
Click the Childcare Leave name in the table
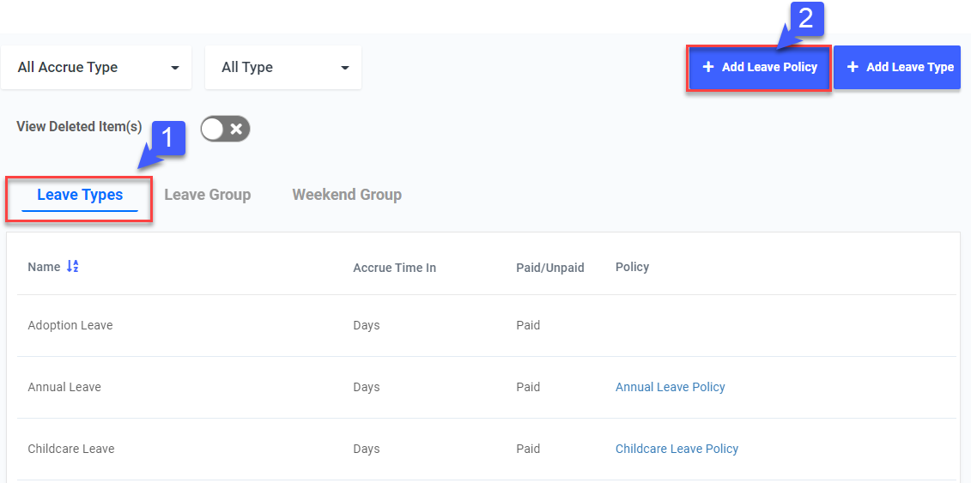point(71,449)
